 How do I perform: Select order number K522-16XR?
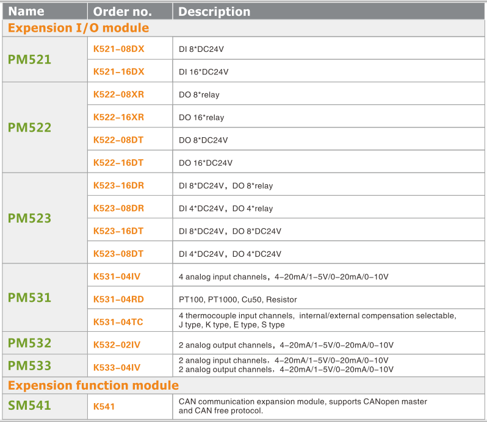coord(119,117)
